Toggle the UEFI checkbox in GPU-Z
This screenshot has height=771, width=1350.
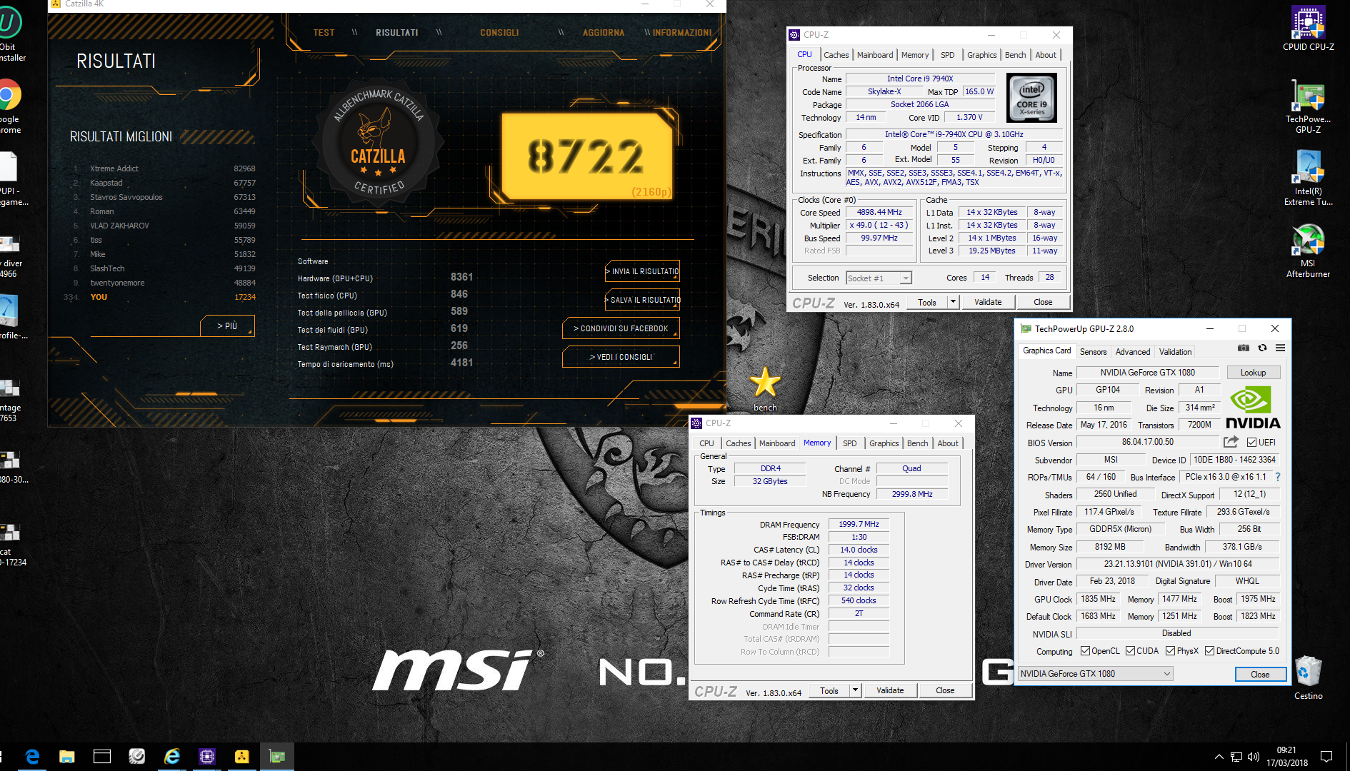click(1251, 442)
